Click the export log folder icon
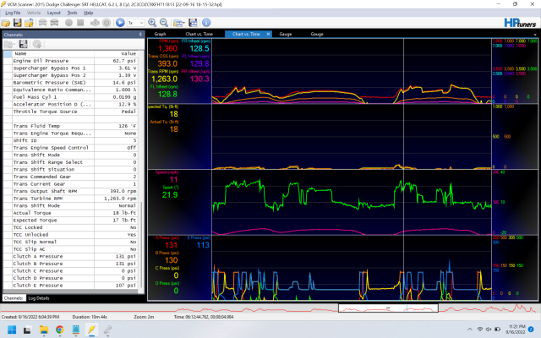Image resolution: width=541 pixels, height=338 pixels. click(29, 23)
